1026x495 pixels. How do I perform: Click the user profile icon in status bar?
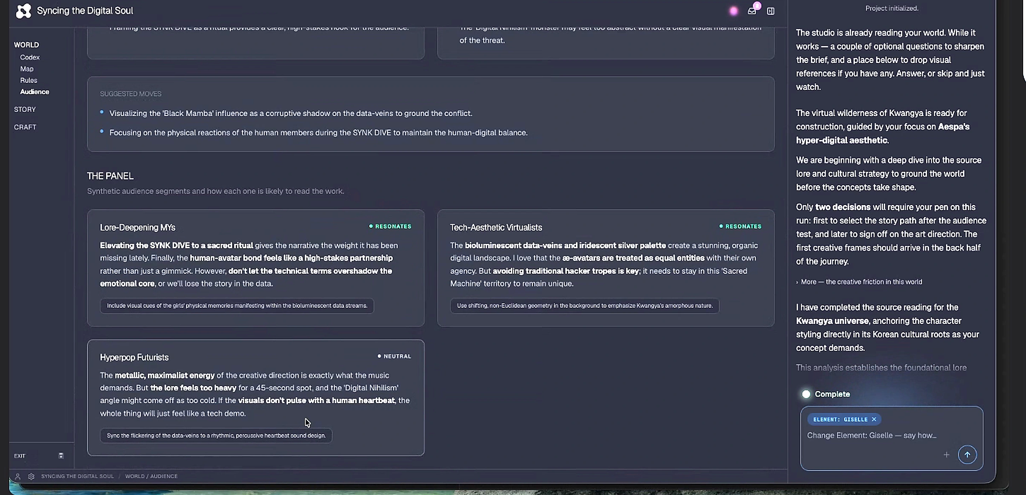click(x=18, y=476)
